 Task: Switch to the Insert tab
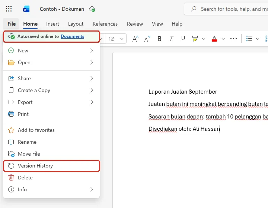(52, 24)
